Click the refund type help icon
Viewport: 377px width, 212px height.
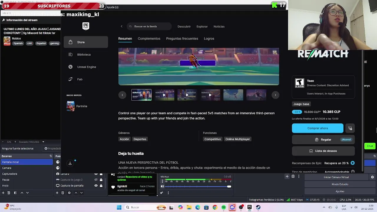(353, 172)
